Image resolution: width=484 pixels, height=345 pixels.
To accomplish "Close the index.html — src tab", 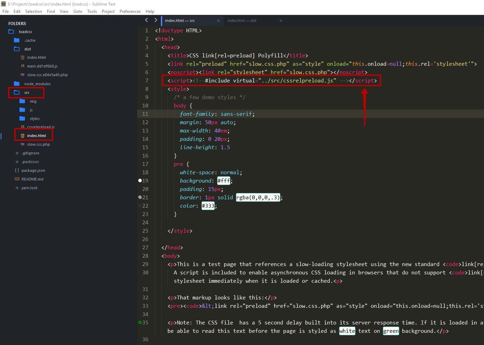I will click(x=218, y=21).
